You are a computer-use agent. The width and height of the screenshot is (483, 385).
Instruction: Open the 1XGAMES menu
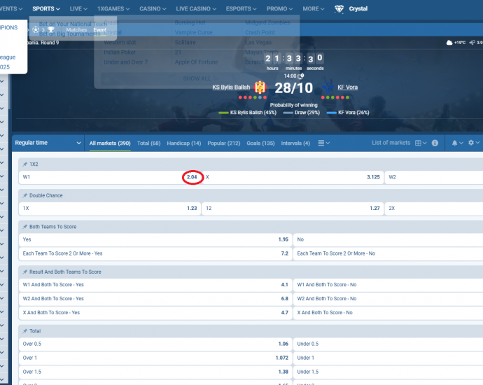tap(113, 8)
